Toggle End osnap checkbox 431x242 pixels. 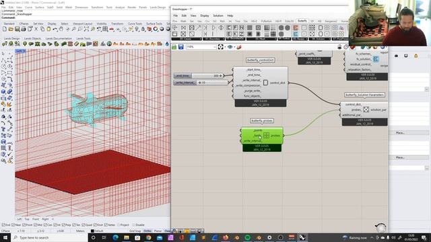(3, 225)
